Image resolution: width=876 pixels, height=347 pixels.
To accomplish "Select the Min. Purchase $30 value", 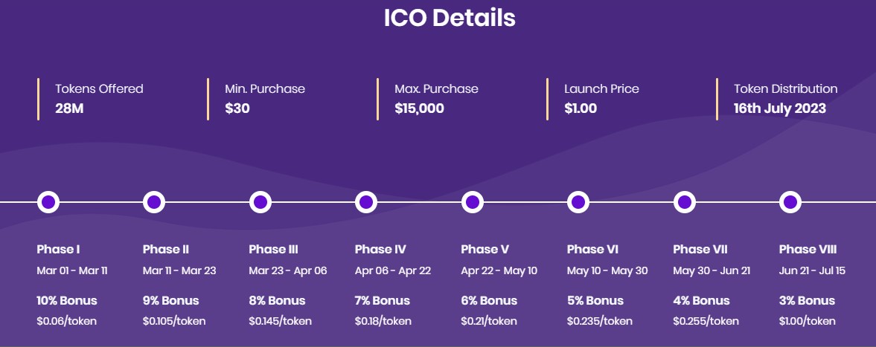I will coord(237,108).
